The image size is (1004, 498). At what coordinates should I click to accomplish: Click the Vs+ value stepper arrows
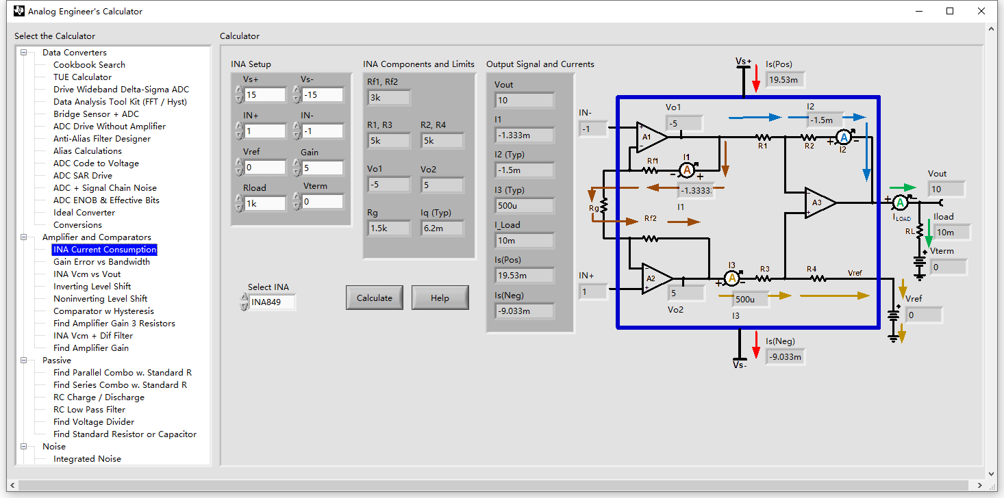tap(238, 94)
